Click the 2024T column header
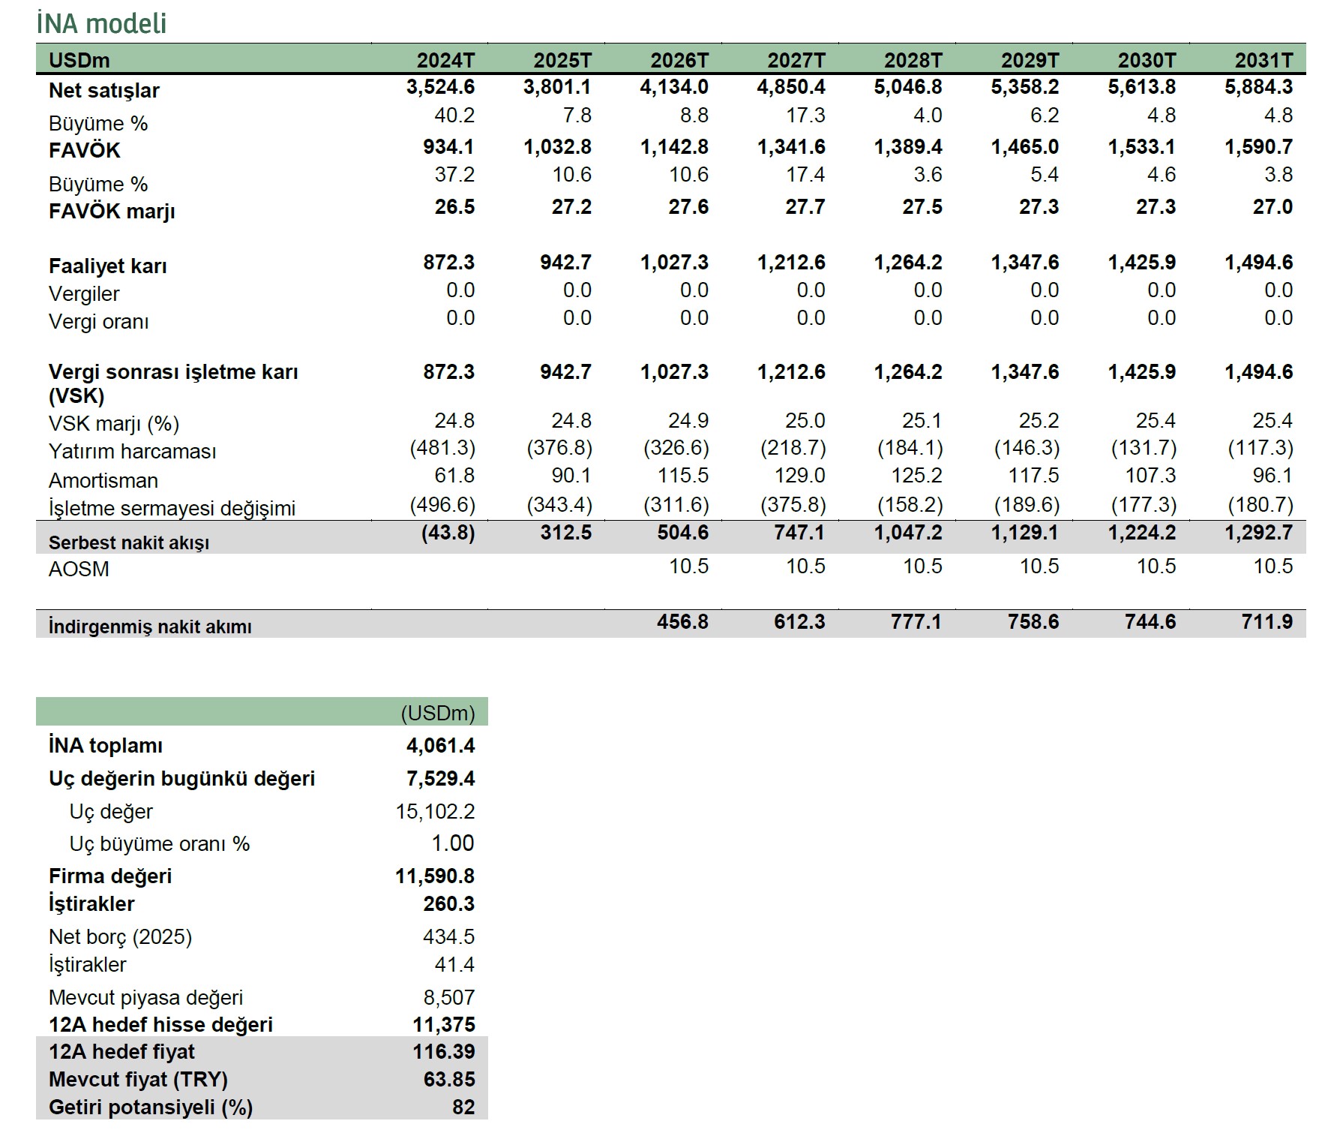Screen dimensions: 1325x1133 tap(445, 61)
